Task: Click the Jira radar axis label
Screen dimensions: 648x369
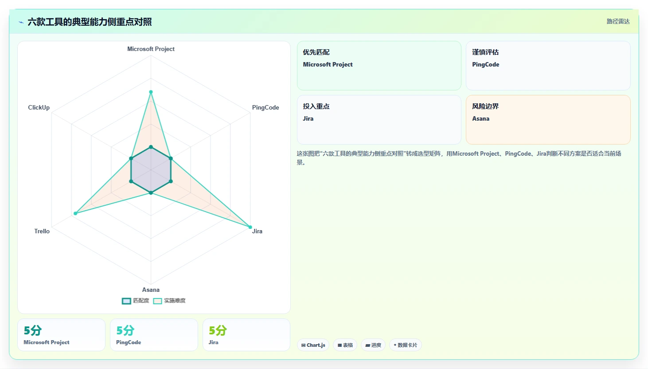Action: click(x=257, y=231)
